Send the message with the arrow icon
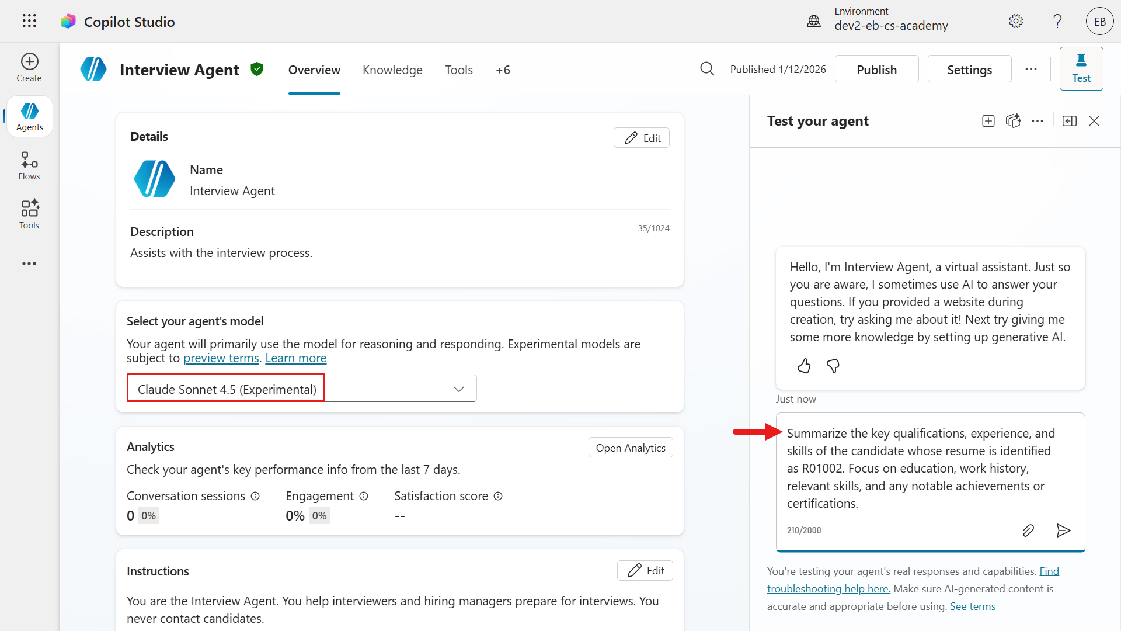This screenshot has width=1121, height=631. [1063, 531]
